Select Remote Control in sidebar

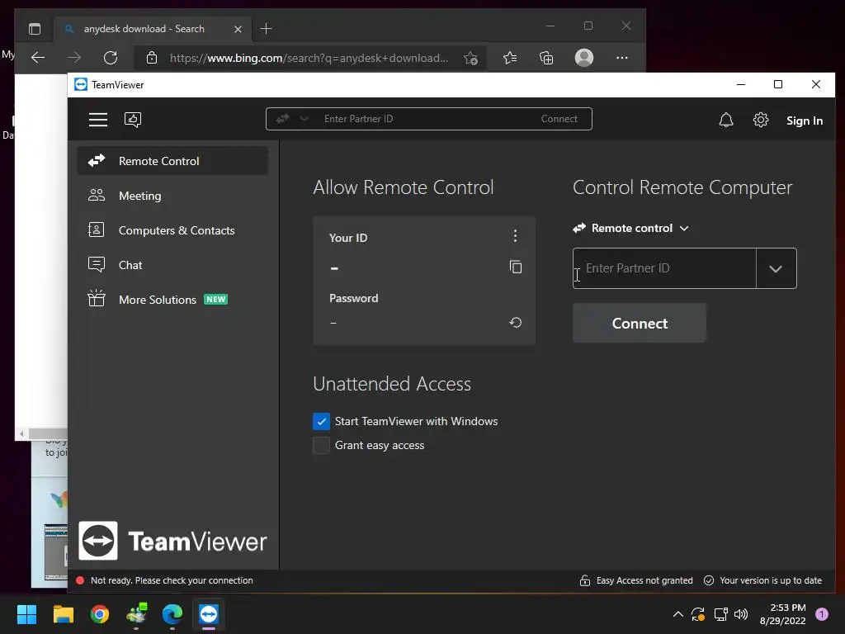pyautogui.click(x=172, y=161)
